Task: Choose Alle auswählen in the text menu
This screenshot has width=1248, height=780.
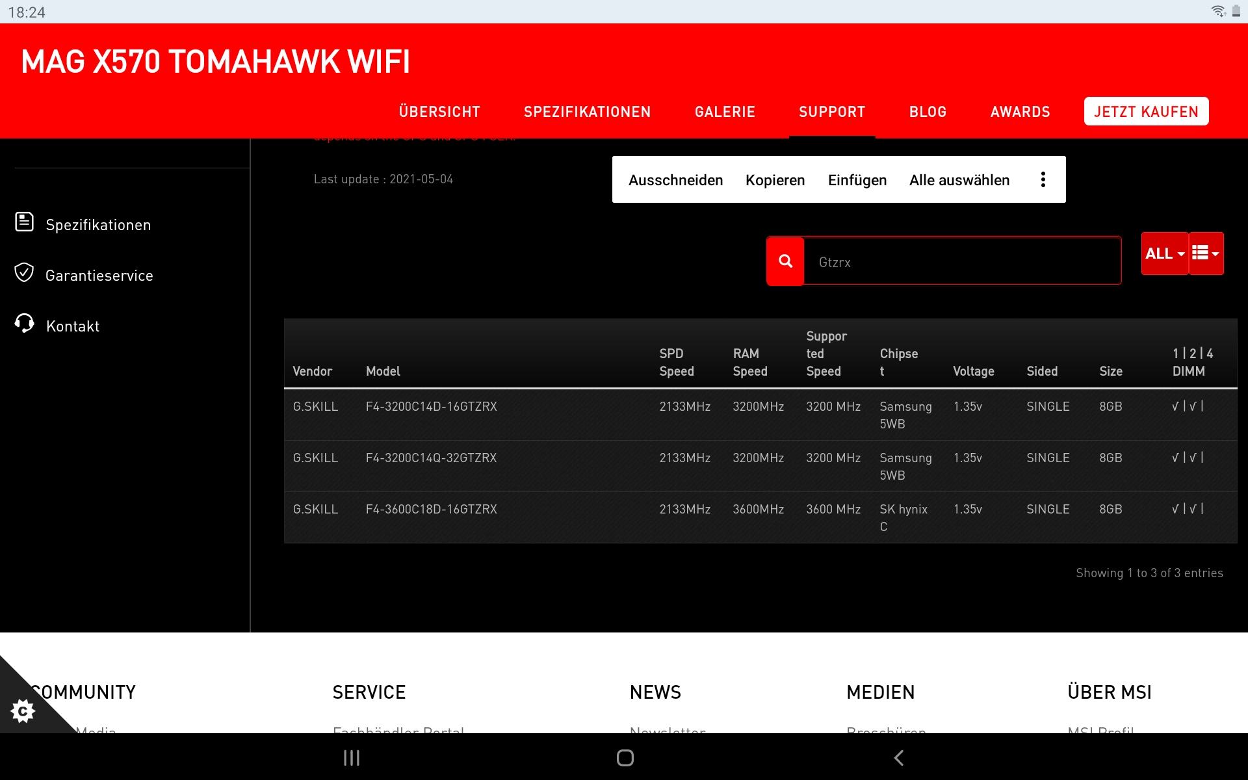Action: [x=959, y=180]
